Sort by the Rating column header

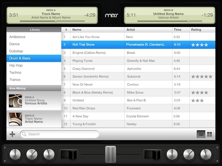tap(202, 30)
